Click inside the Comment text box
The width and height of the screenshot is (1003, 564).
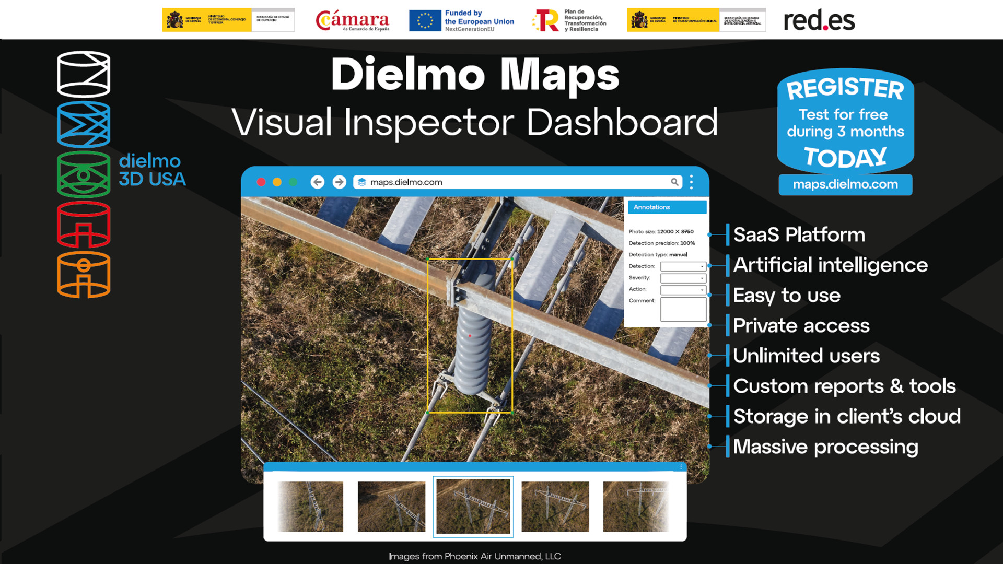[x=683, y=309]
